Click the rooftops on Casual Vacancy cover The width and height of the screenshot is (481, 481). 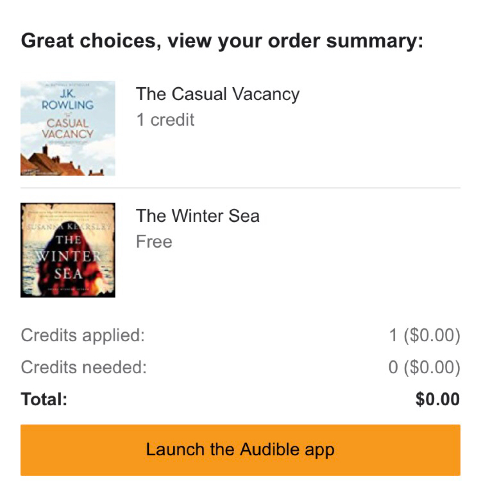[x=53, y=164]
